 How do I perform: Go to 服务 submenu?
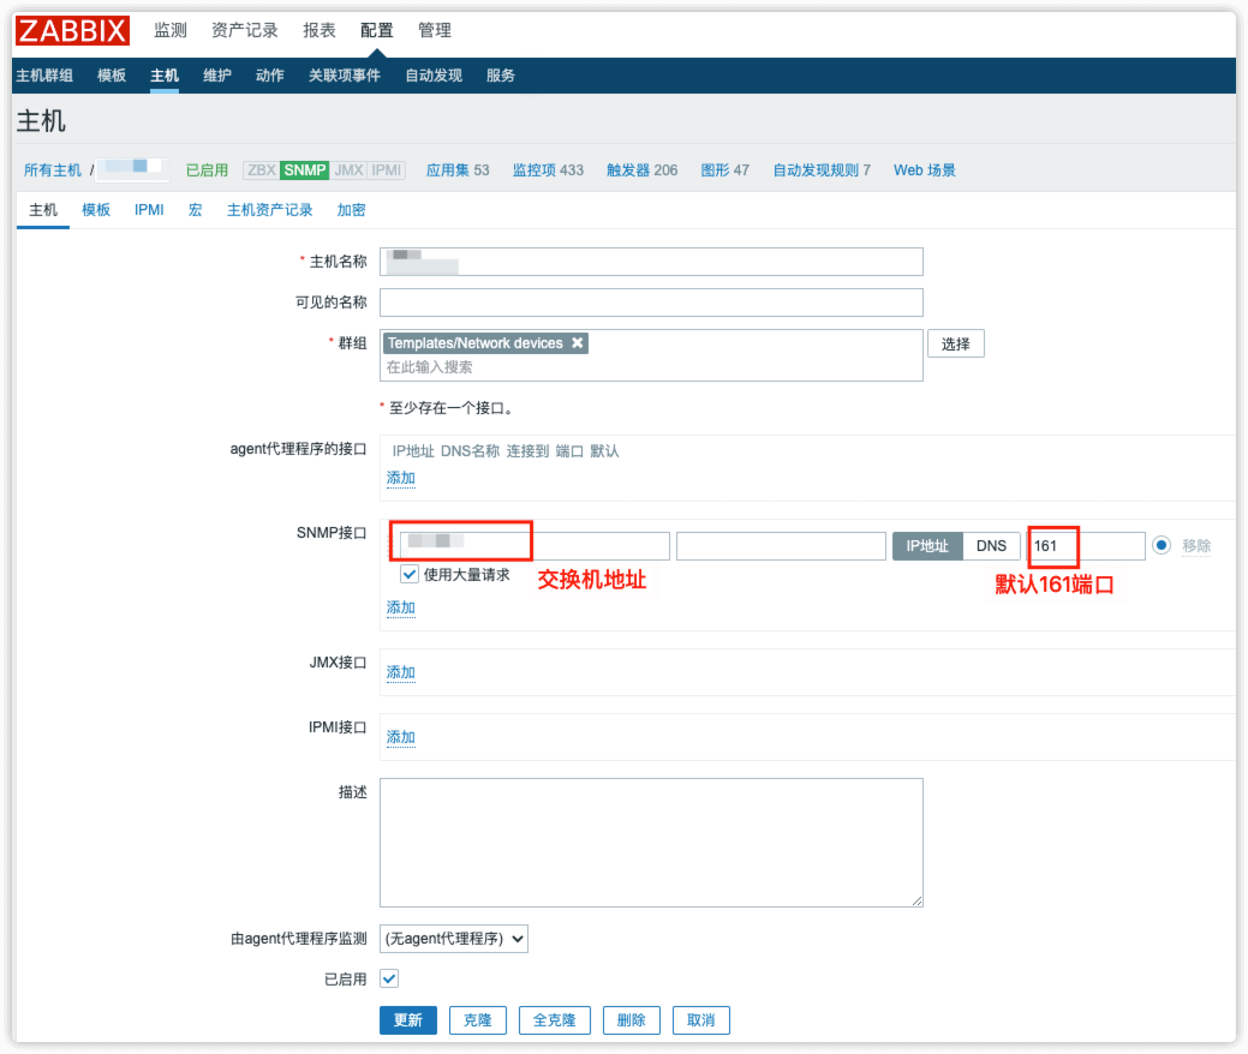click(500, 75)
